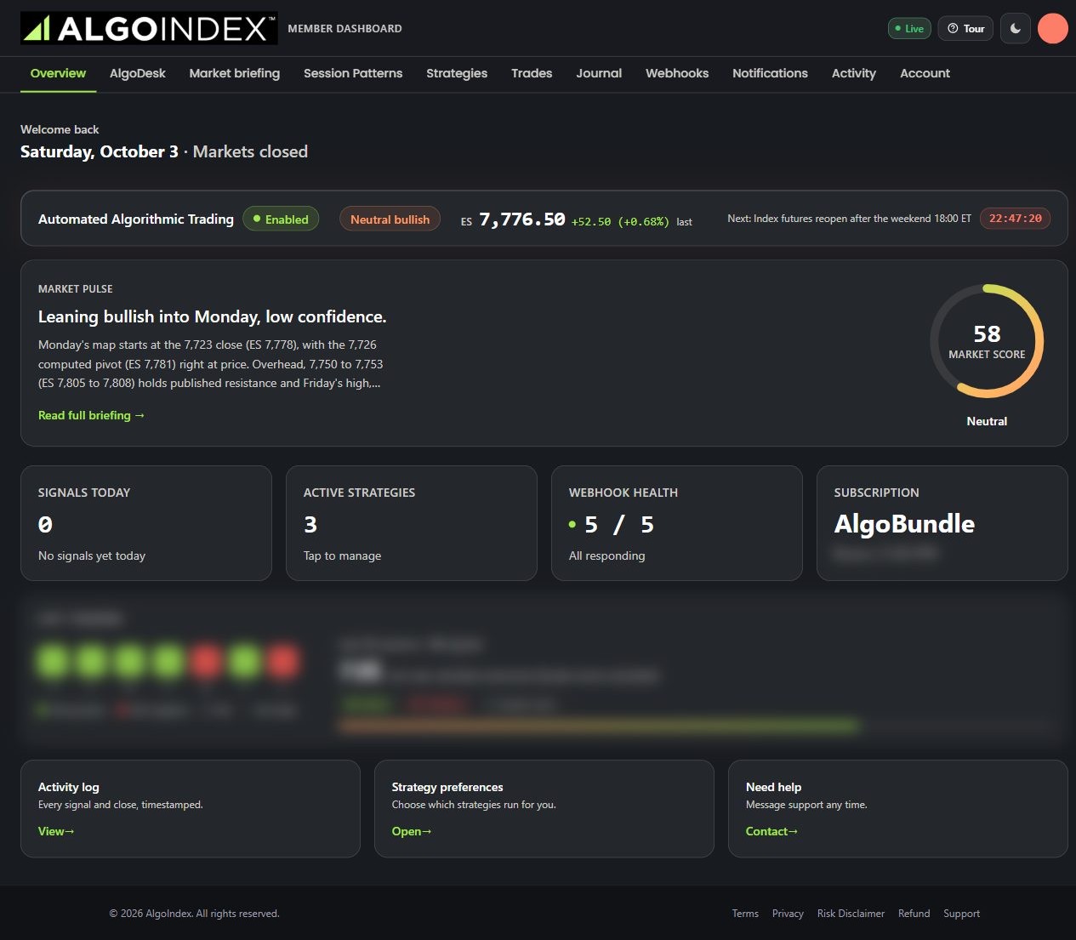This screenshot has height=940, width=1076.
Task: Open the Privacy footer link
Action: [x=788, y=914]
